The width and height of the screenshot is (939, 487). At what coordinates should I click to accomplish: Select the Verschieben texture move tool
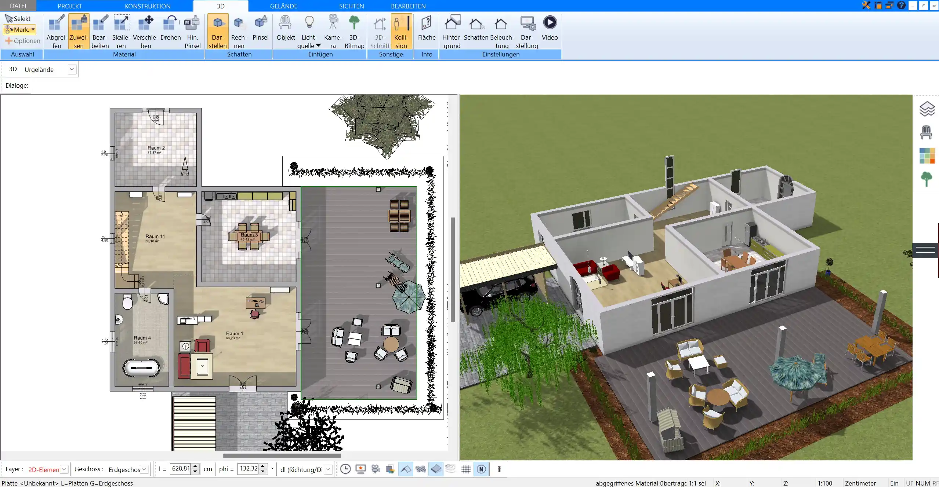(145, 32)
